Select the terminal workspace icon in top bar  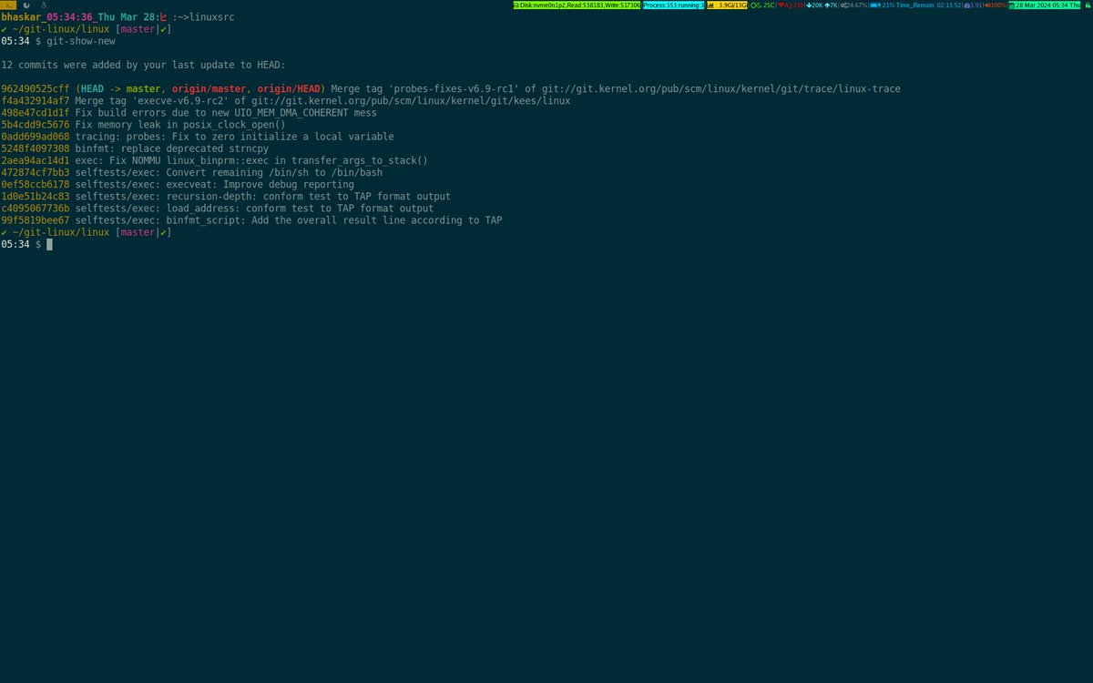coord(8,5)
